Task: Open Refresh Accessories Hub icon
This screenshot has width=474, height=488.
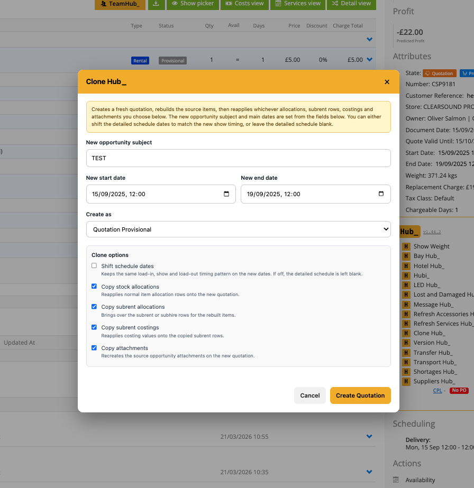Action: click(406, 314)
